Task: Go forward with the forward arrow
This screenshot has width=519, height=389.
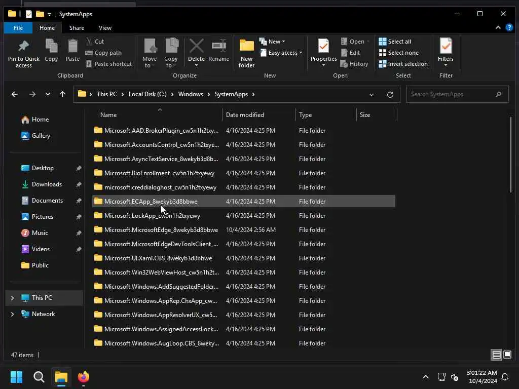Action: 32,94
